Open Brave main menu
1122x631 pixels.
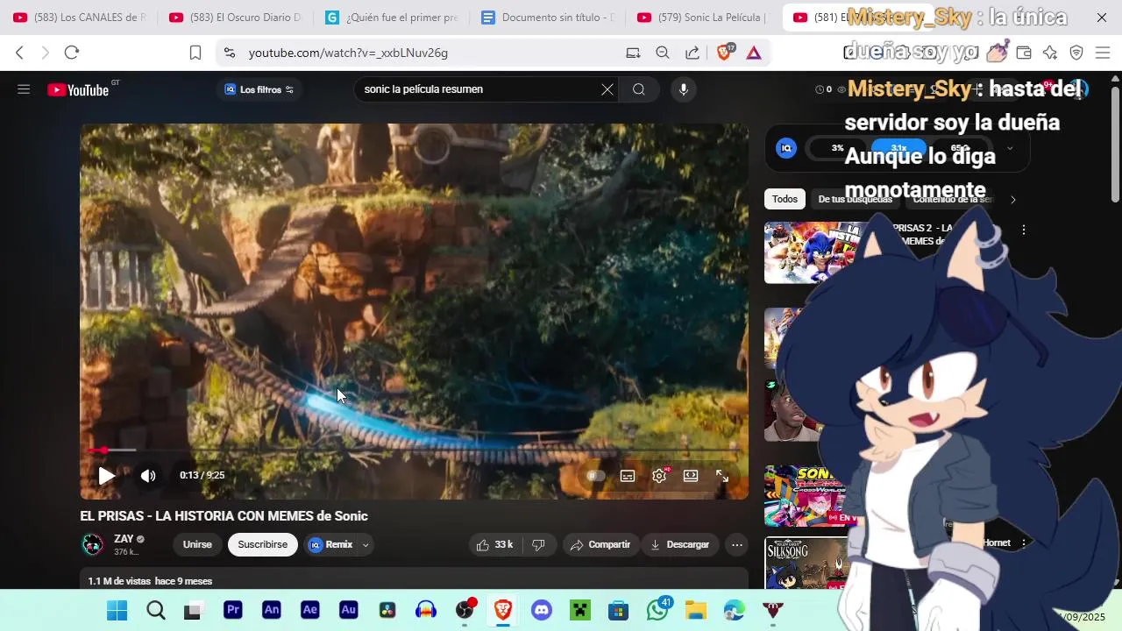pos(1103,53)
